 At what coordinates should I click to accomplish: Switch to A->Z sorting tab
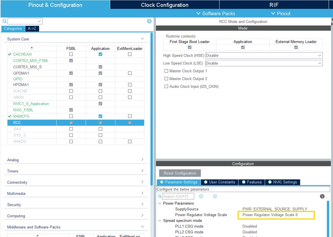point(32,29)
